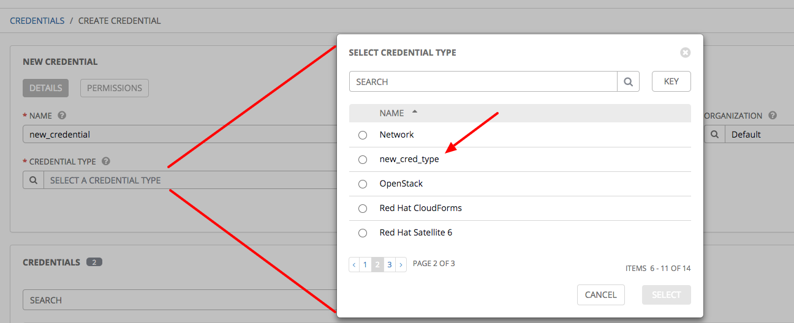Image resolution: width=794 pixels, height=323 pixels.
Task: Sort list by Name column arrow
Action: 415,113
